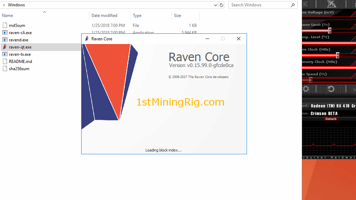Click the sort arrow above Name column
The width and height of the screenshot is (356, 200).
[44, 12]
